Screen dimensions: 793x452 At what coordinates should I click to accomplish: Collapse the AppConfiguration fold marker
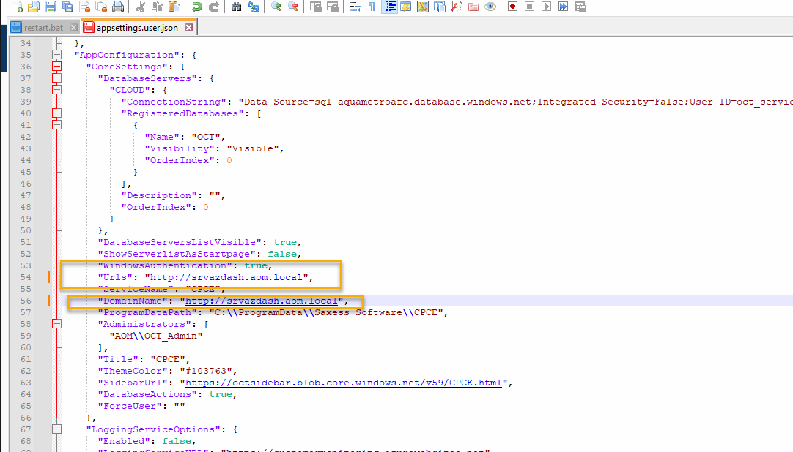point(56,55)
